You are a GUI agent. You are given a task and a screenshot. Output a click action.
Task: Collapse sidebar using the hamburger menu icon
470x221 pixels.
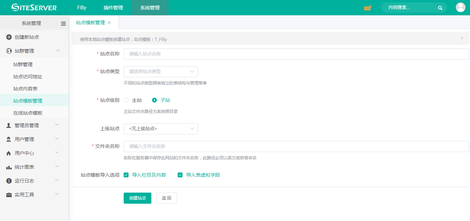(63, 24)
